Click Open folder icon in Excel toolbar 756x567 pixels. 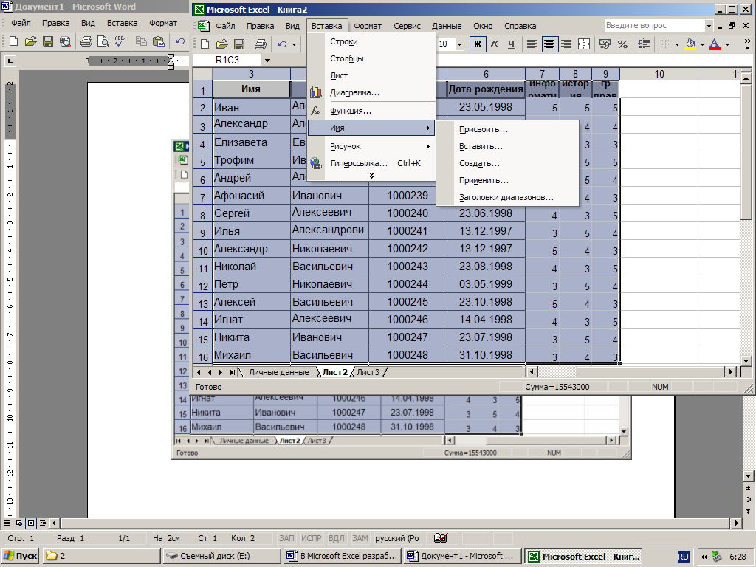tap(221, 44)
